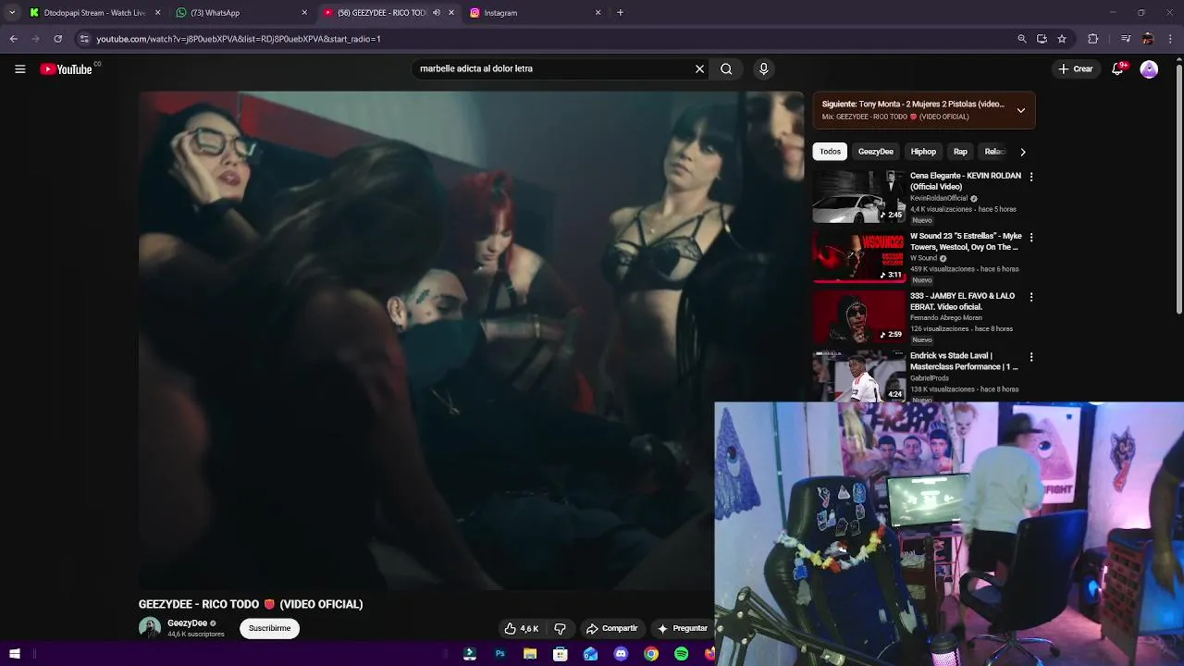The height and width of the screenshot is (666, 1184).
Task: Open Microsoft Store from the taskbar
Action: (561, 654)
